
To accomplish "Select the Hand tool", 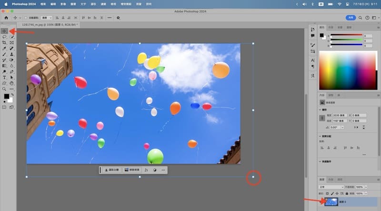I will 11,83.
